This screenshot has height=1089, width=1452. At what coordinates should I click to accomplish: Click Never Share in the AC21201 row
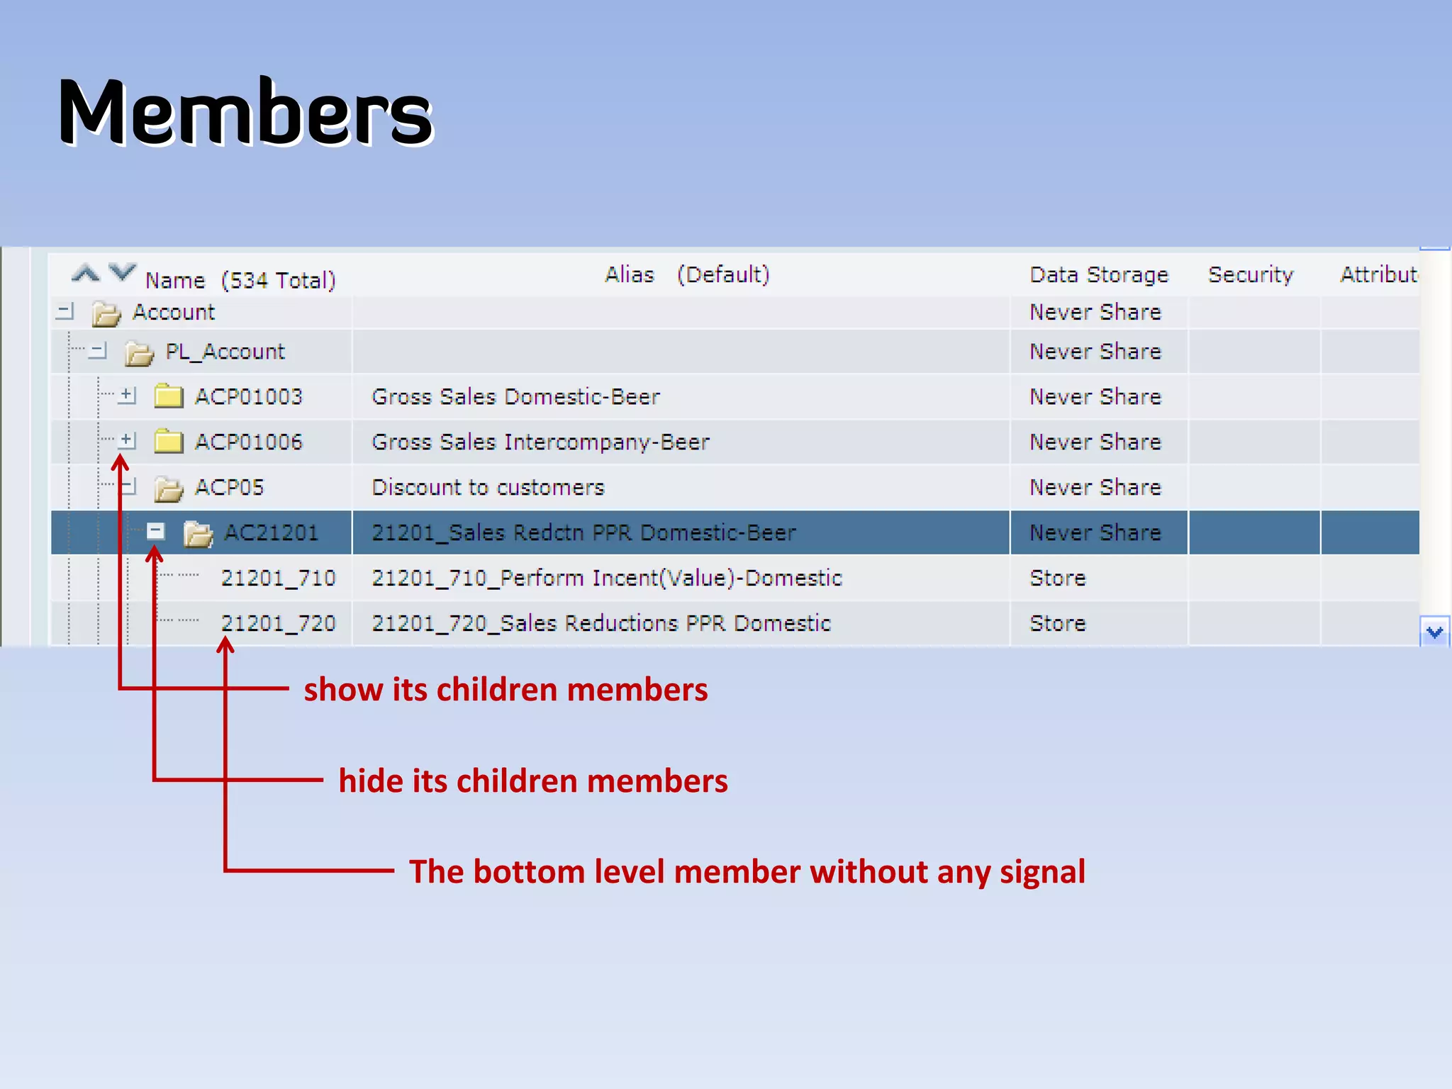tap(1095, 532)
